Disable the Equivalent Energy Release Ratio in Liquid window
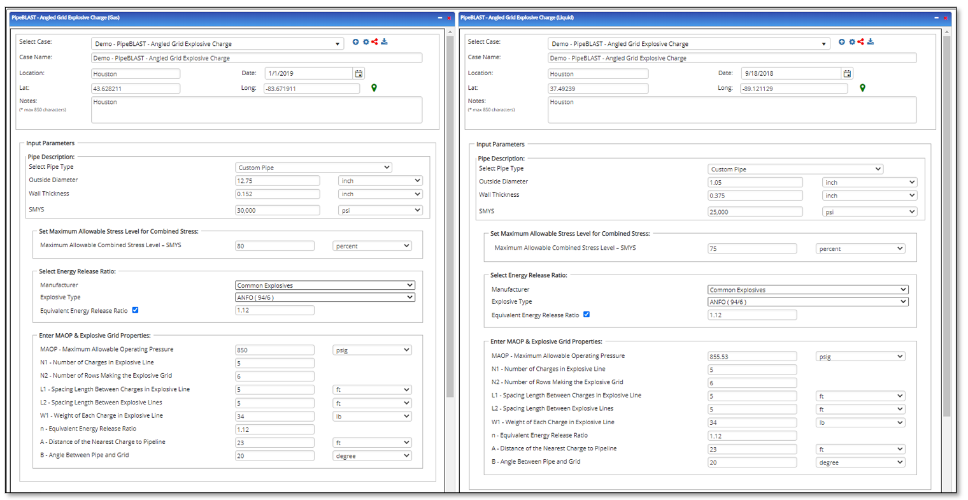The width and height of the screenshot is (968, 500). (x=586, y=314)
